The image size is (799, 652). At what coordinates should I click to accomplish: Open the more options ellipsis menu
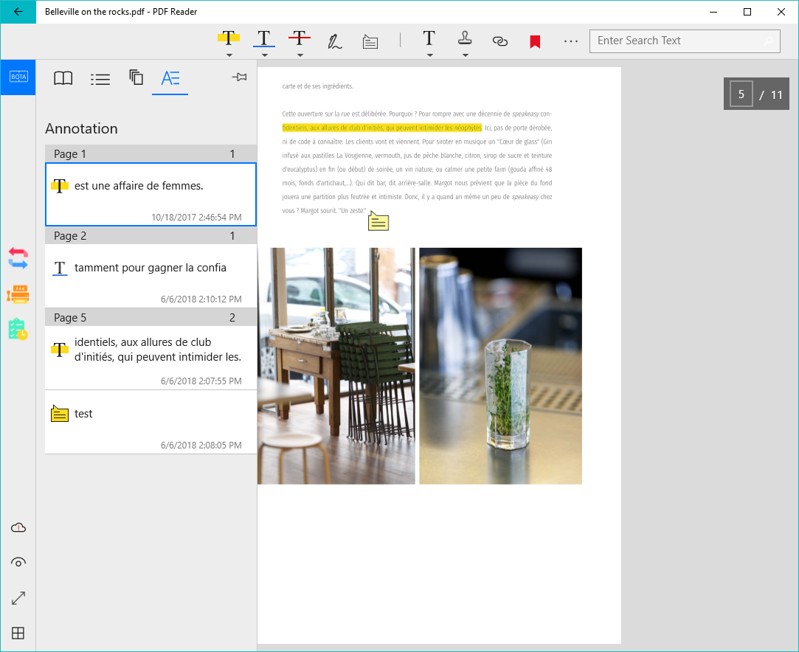571,41
